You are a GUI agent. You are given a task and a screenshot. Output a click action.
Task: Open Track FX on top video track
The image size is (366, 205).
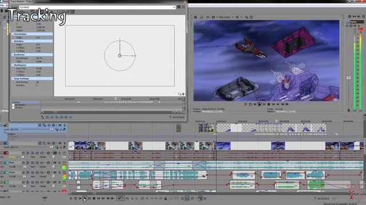[49, 125]
